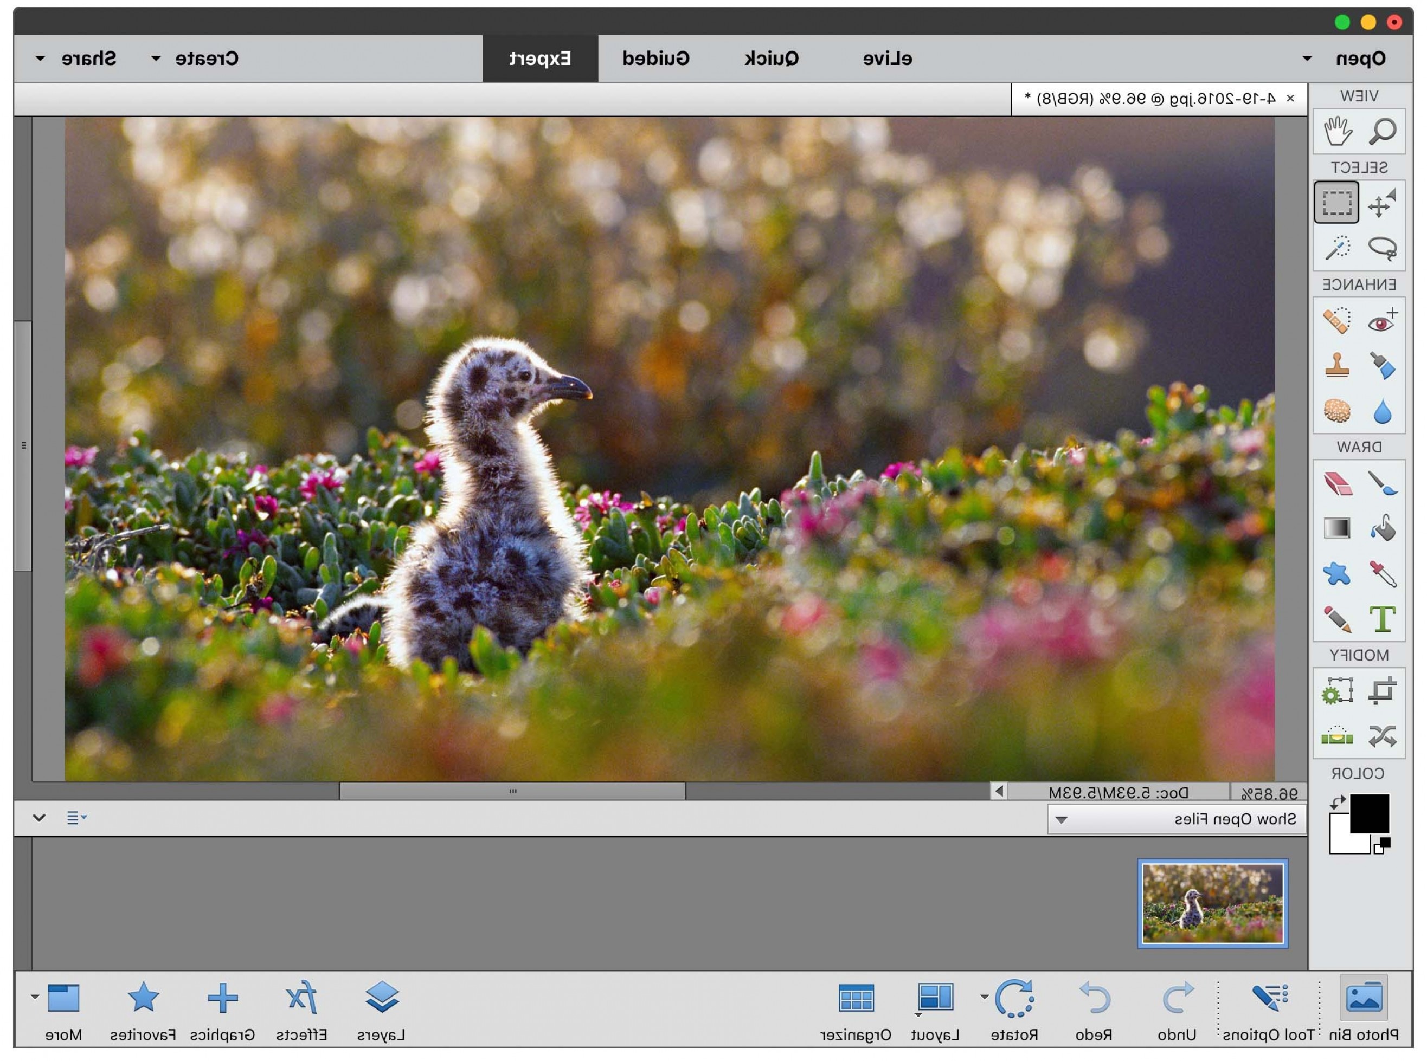Choose the Horizontal Type tool
The height and width of the screenshot is (1061, 1427).
pos(1381,618)
